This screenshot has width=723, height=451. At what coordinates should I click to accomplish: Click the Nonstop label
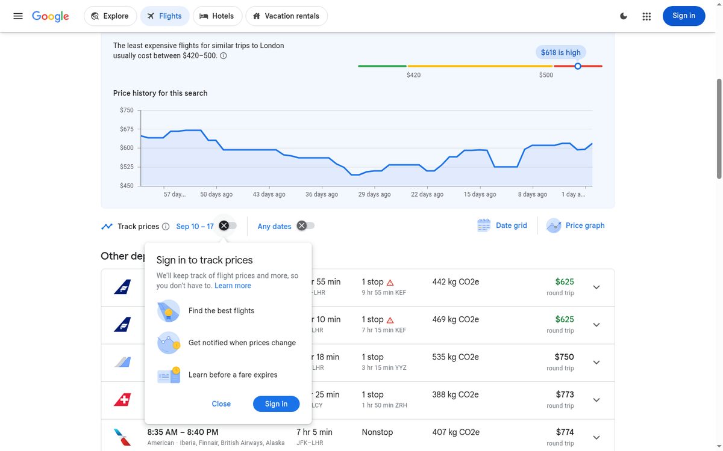377,432
